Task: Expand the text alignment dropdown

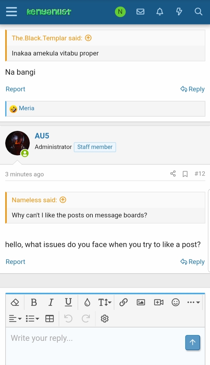Action: (15, 319)
